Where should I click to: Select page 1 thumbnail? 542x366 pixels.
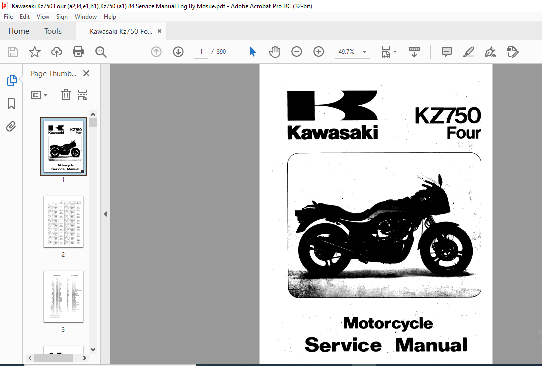point(63,147)
